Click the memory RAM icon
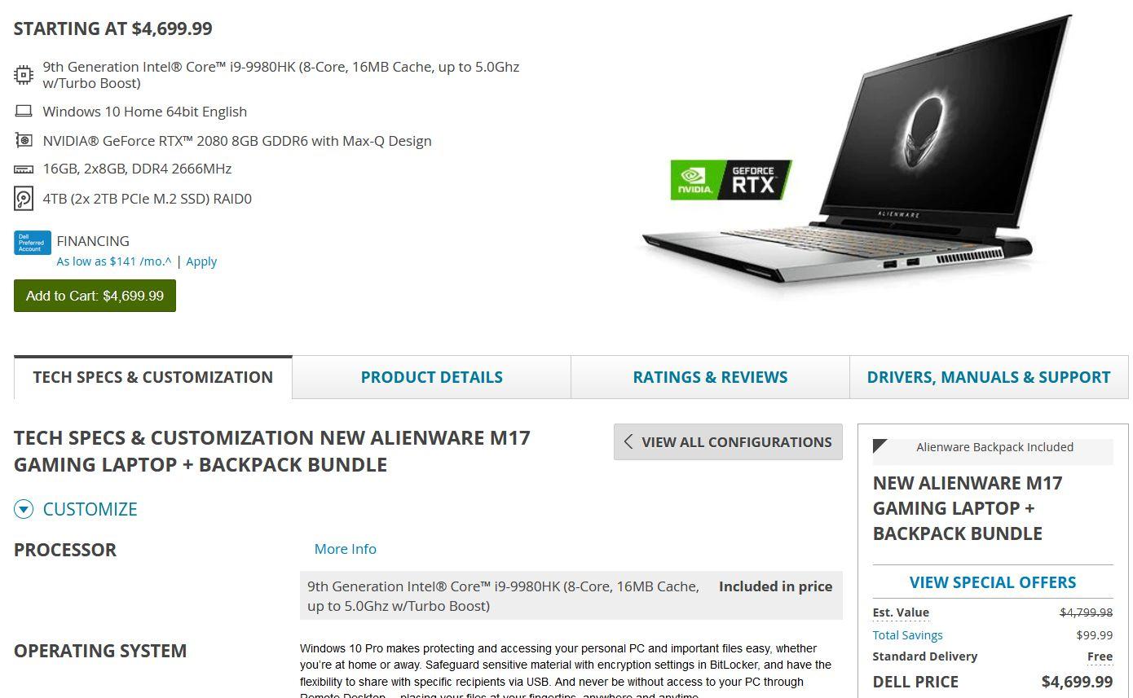Viewport: 1133px width, 698px height. [24, 169]
